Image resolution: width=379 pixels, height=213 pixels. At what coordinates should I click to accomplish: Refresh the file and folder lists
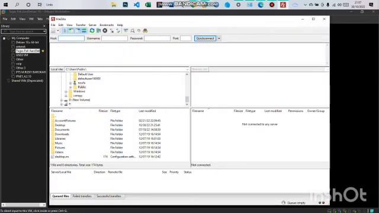[92, 31]
